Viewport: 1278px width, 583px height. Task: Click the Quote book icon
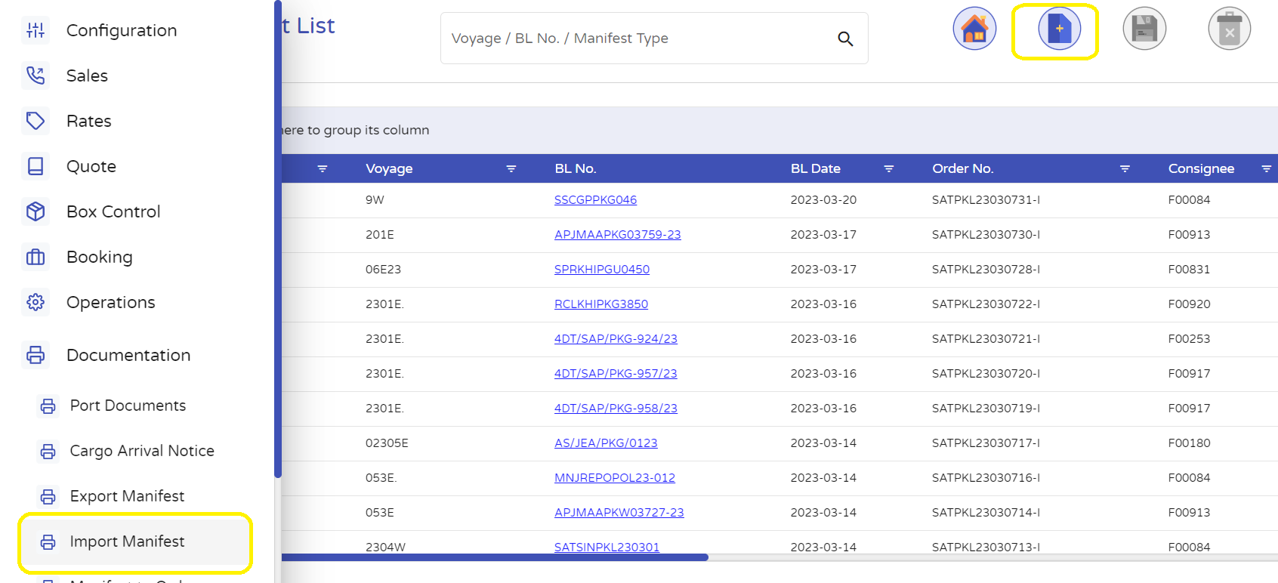(35, 166)
